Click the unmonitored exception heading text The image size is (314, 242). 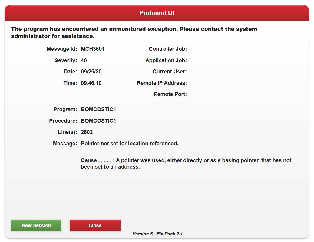coord(134,33)
